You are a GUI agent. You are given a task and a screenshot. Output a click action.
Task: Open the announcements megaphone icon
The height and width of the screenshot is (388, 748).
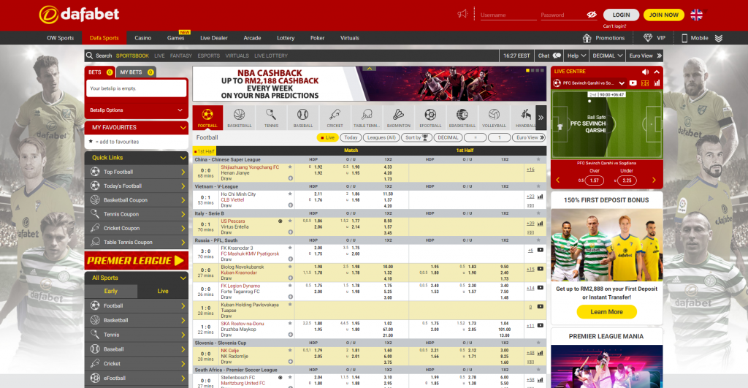[462, 14]
